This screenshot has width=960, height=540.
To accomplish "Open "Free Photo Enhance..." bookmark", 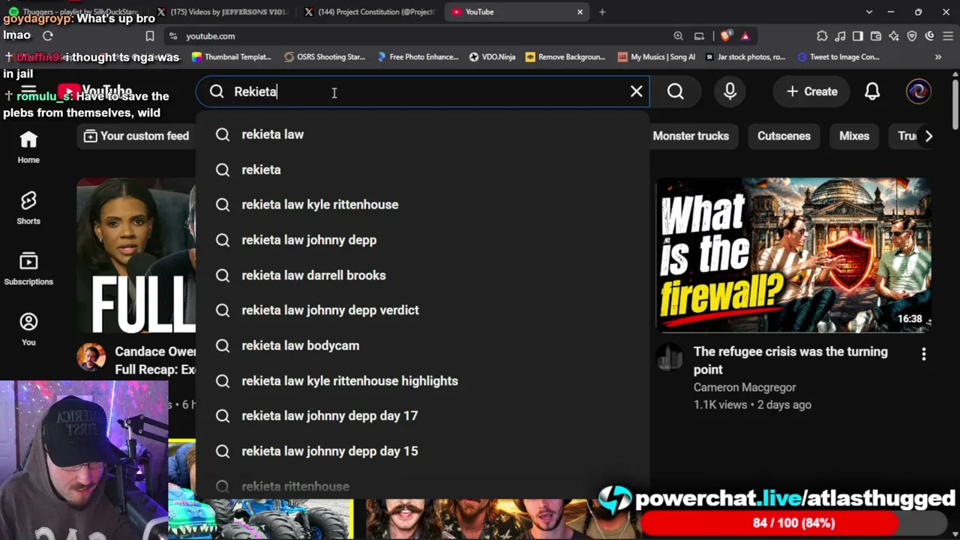I will click(418, 57).
